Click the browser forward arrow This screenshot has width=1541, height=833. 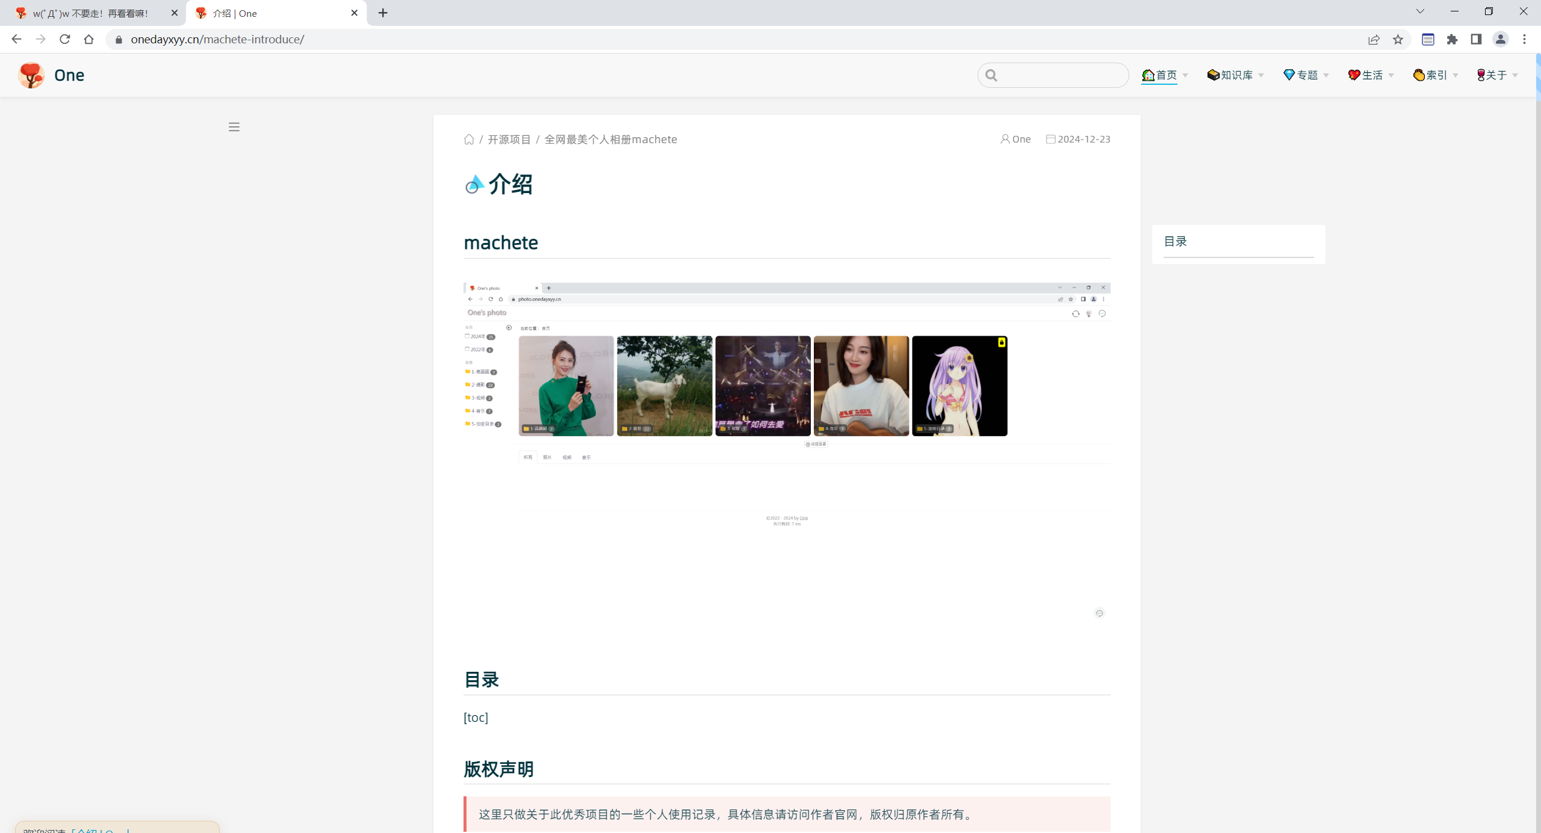coord(40,39)
